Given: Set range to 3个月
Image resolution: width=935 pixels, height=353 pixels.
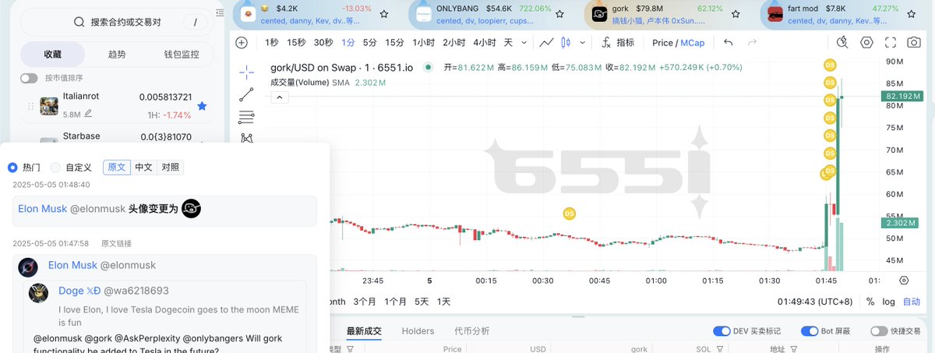Looking at the screenshot, I should point(365,302).
